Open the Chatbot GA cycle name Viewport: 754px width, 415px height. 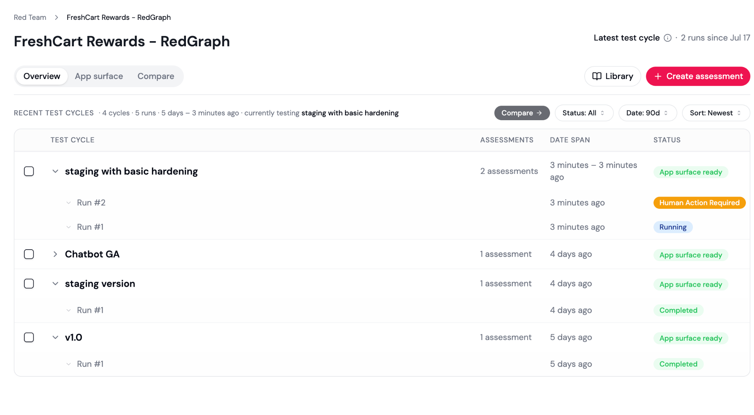pyautogui.click(x=92, y=254)
